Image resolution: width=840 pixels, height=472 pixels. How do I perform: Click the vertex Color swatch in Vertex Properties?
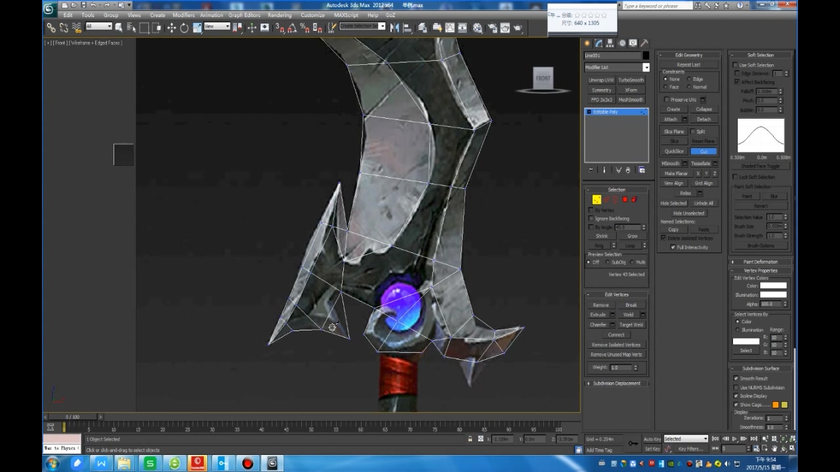coord(773,286)
